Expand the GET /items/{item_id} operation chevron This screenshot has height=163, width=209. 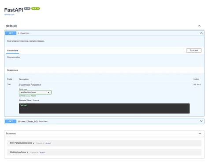point(201,121)
